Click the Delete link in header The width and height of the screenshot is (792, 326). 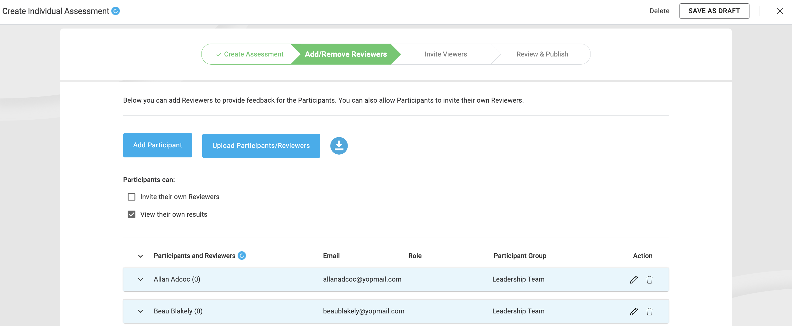[x=659, y=11]
